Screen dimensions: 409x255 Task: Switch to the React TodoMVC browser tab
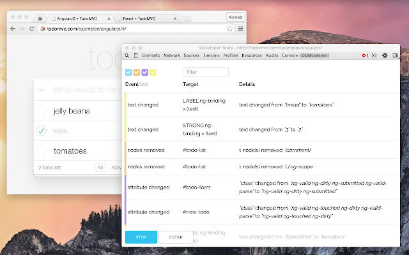(x=148, y=18)
